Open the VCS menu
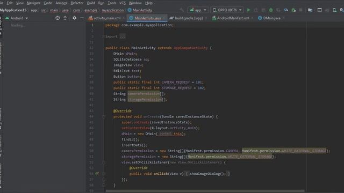Screen dimensions: 344x193 coord(123,3)
